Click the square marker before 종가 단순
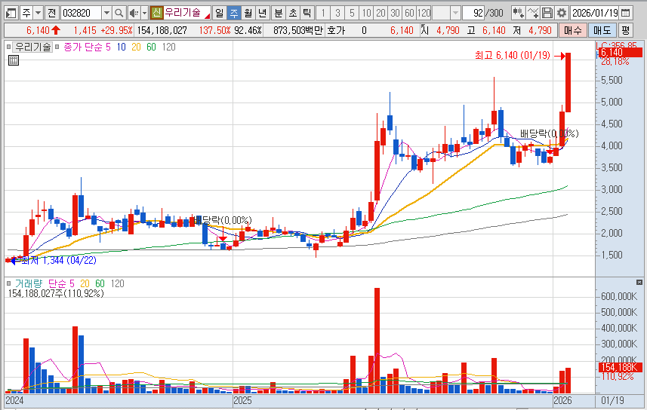The height and width of the screenshot is (410, 647). 57,47
